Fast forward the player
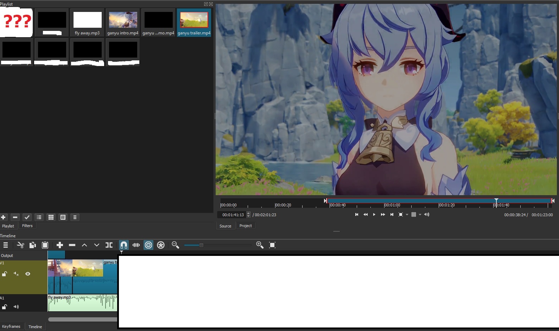The height and width of the screenshot is (331, 559). pos(383,214)
